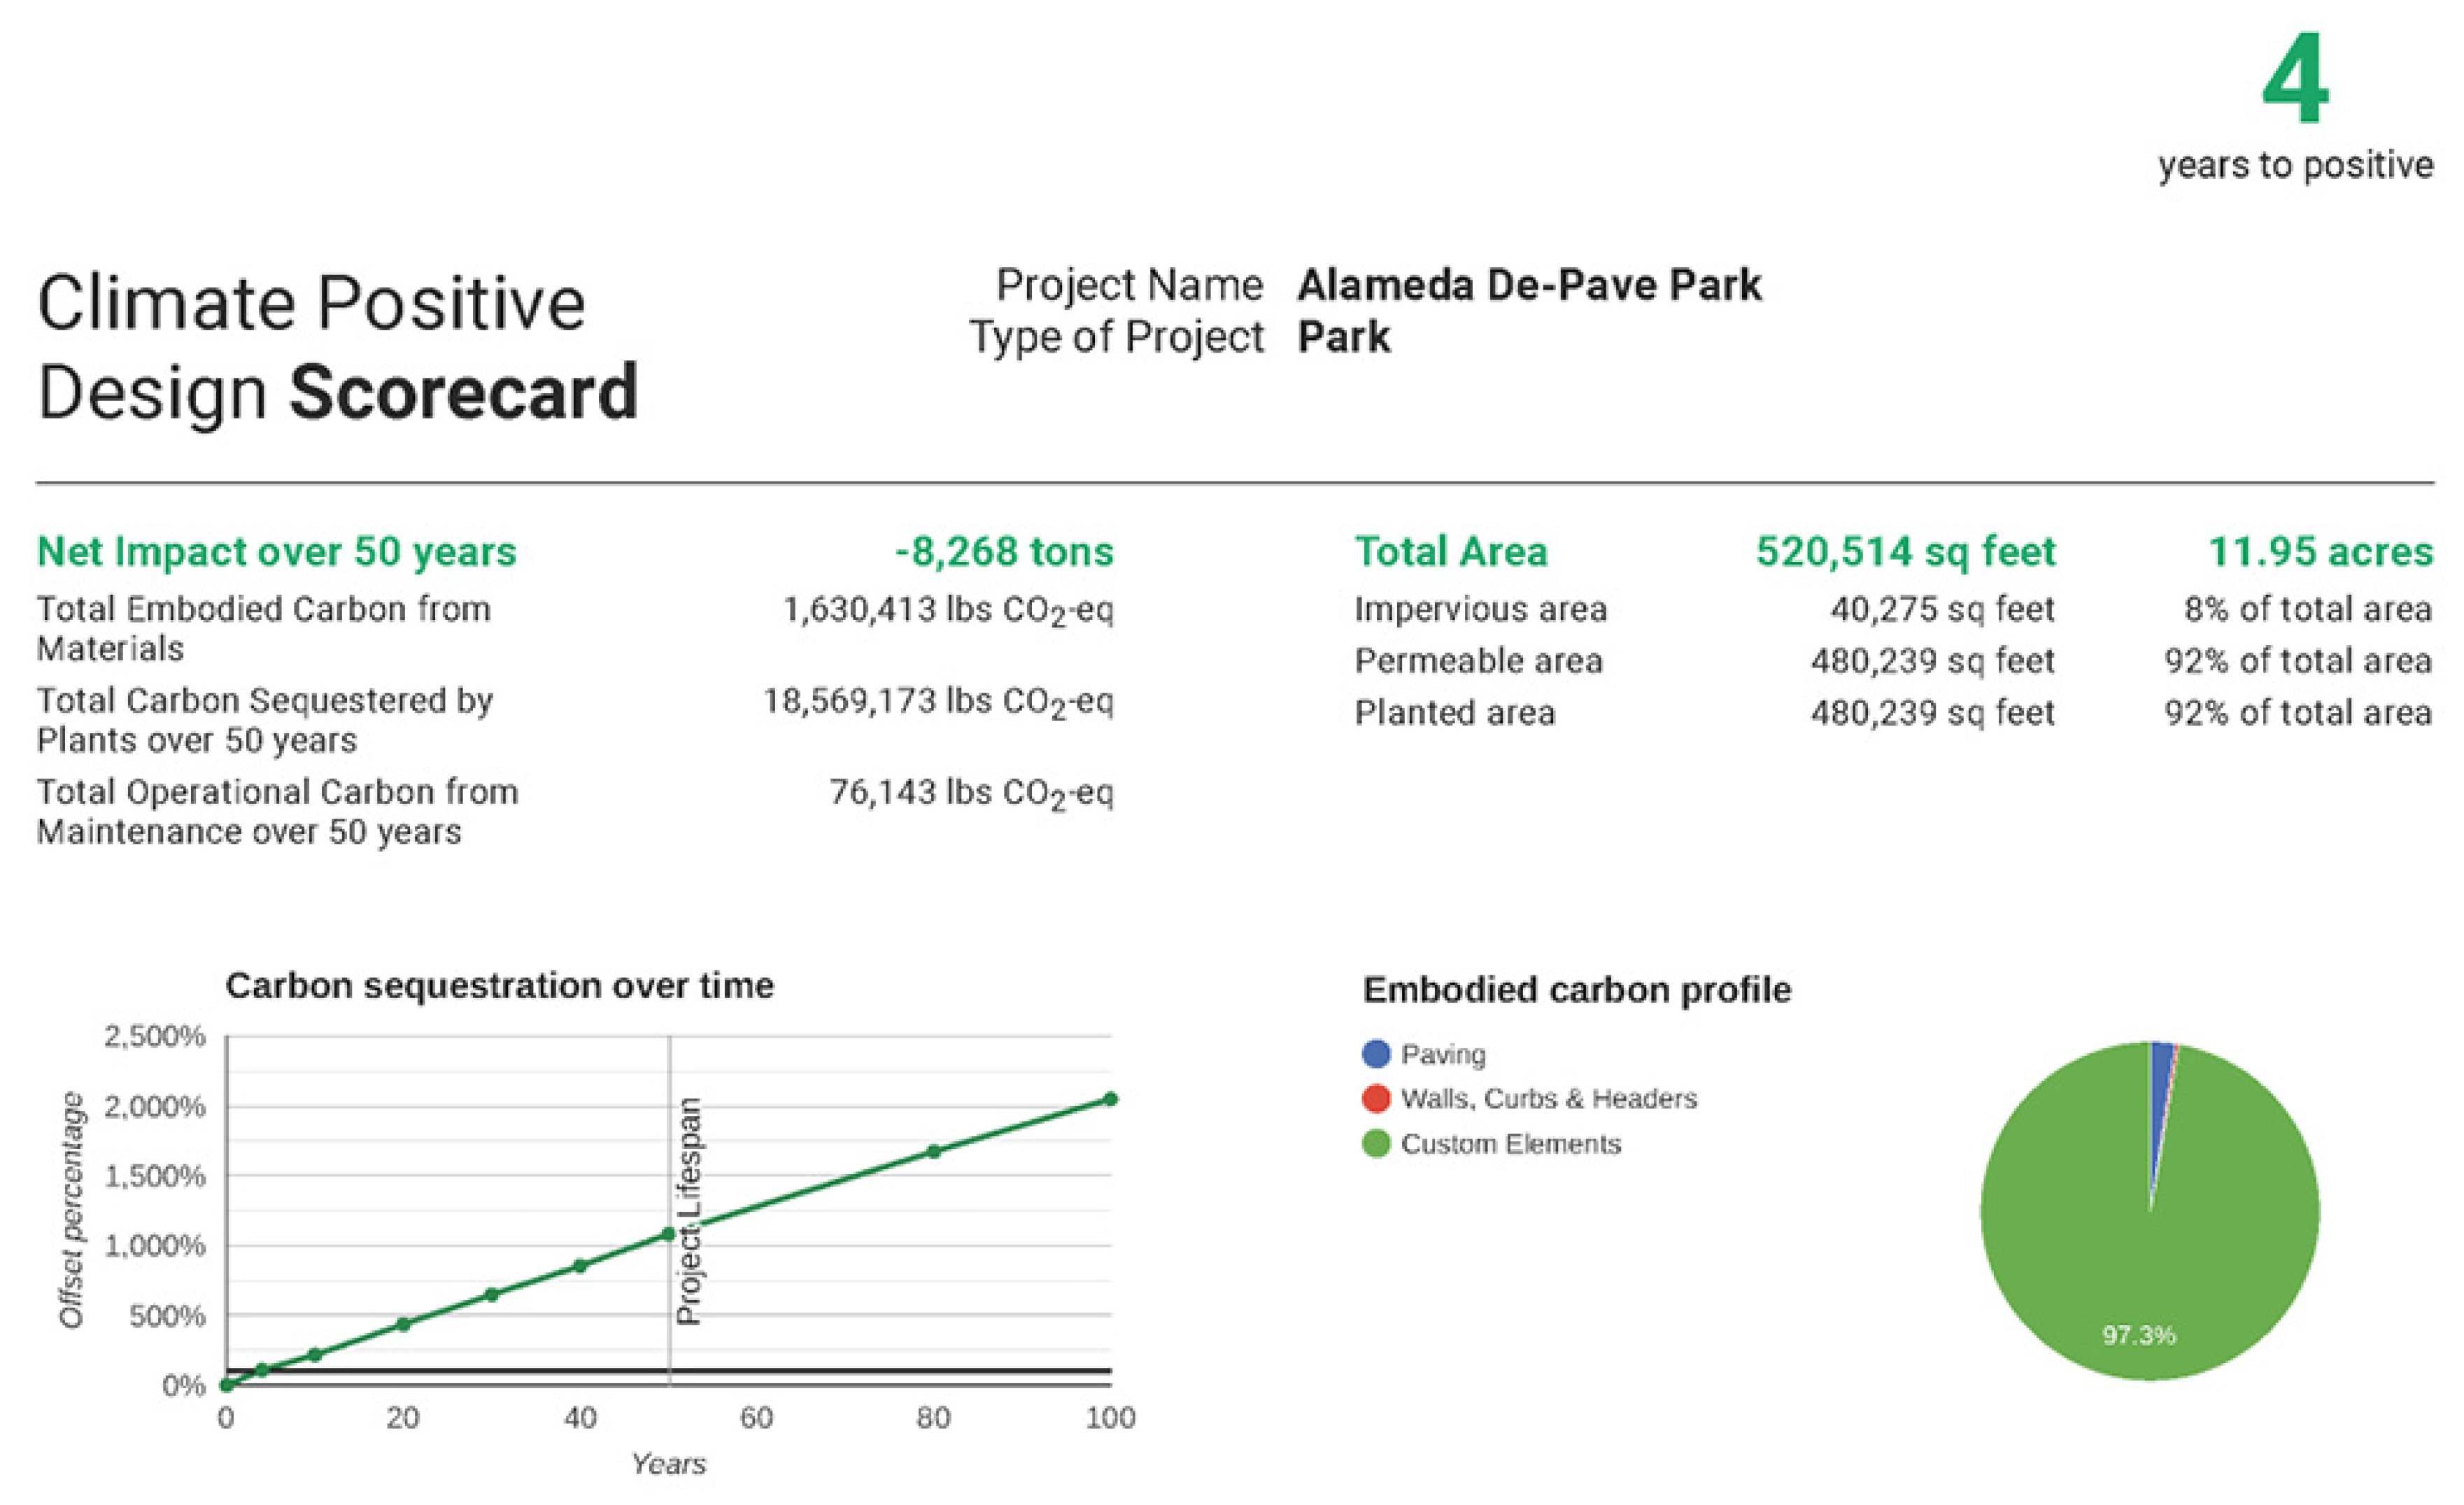Screen dimensions: 2464x1505
Task: Click the Embodied carbon profile title
Action: (1576, 989)
